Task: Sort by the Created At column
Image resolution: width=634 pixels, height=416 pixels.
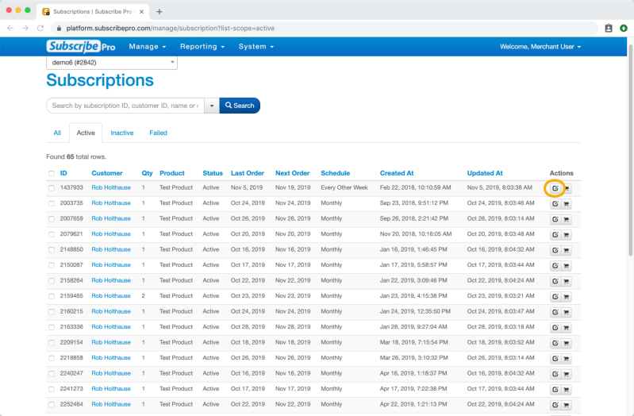Action: tap(397, 173)
